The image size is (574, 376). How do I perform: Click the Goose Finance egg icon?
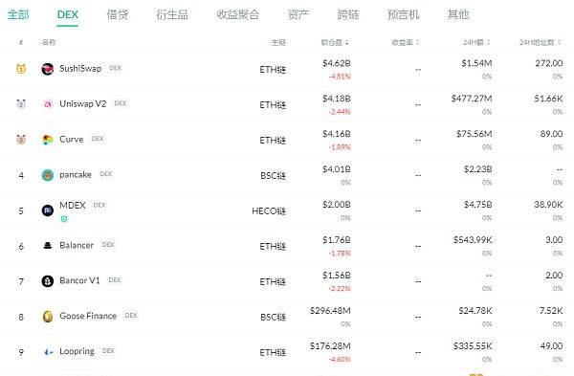[x=48, y=317]
